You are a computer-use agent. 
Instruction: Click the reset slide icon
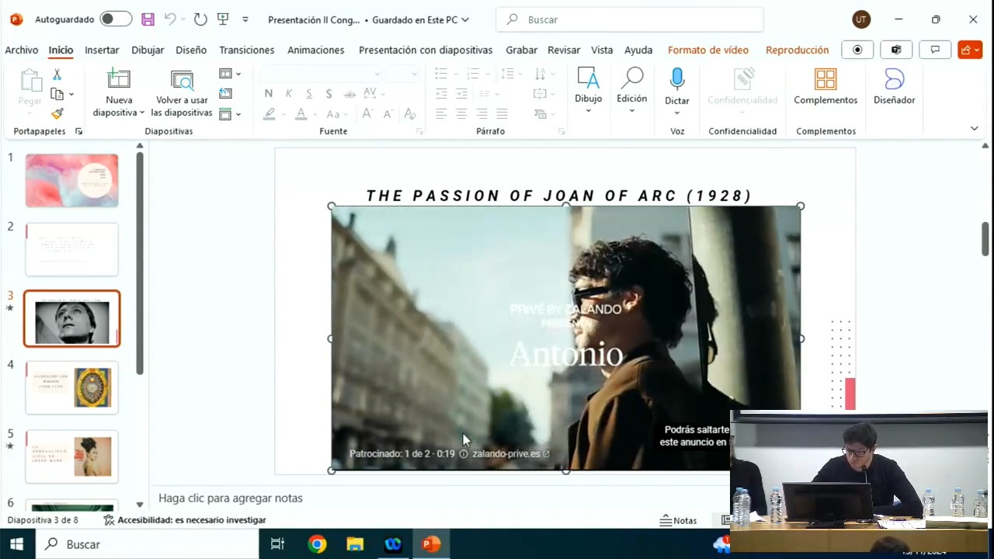tap(225, 94)
